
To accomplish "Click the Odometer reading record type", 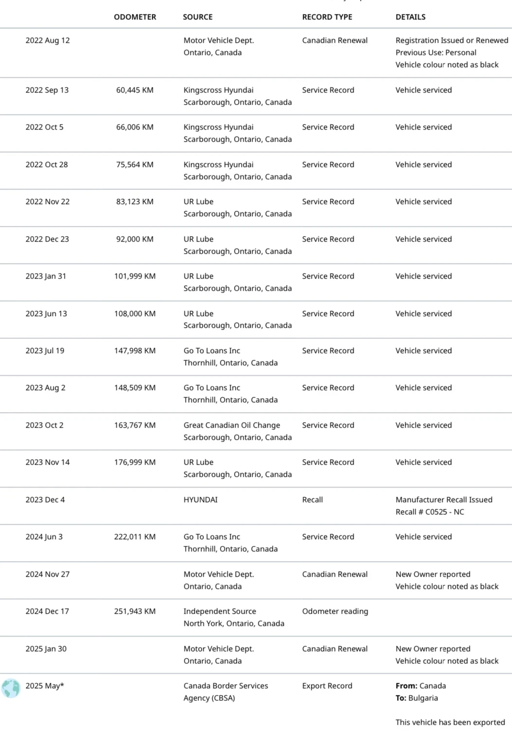I will click(x=335, y=611).
